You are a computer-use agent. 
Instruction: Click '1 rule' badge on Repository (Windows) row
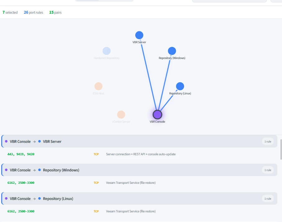coord(268,170)
